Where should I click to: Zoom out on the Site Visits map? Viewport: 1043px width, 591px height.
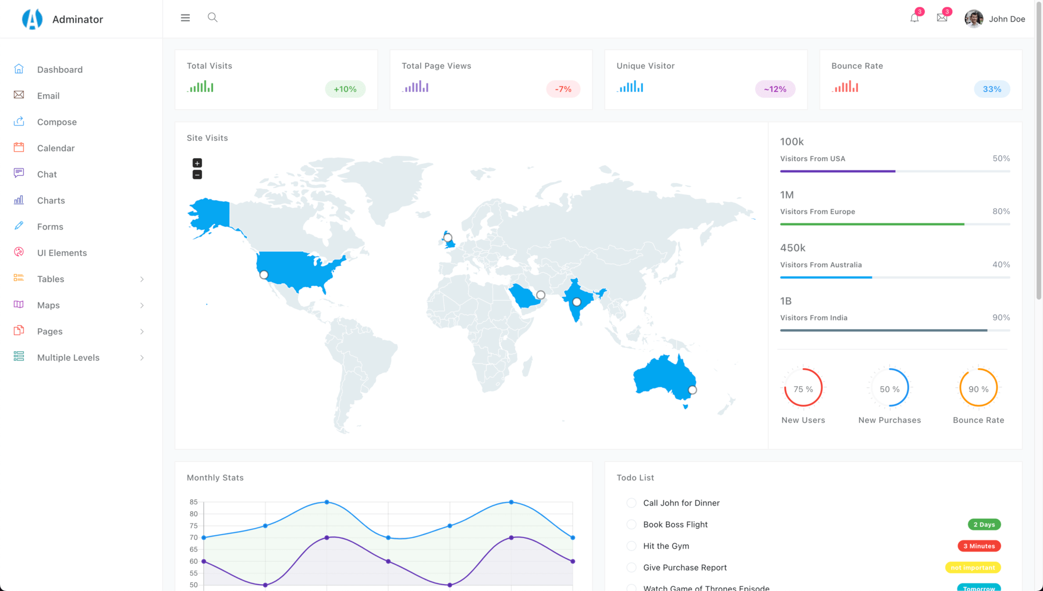pyautogui.click(x=197, y=175)
